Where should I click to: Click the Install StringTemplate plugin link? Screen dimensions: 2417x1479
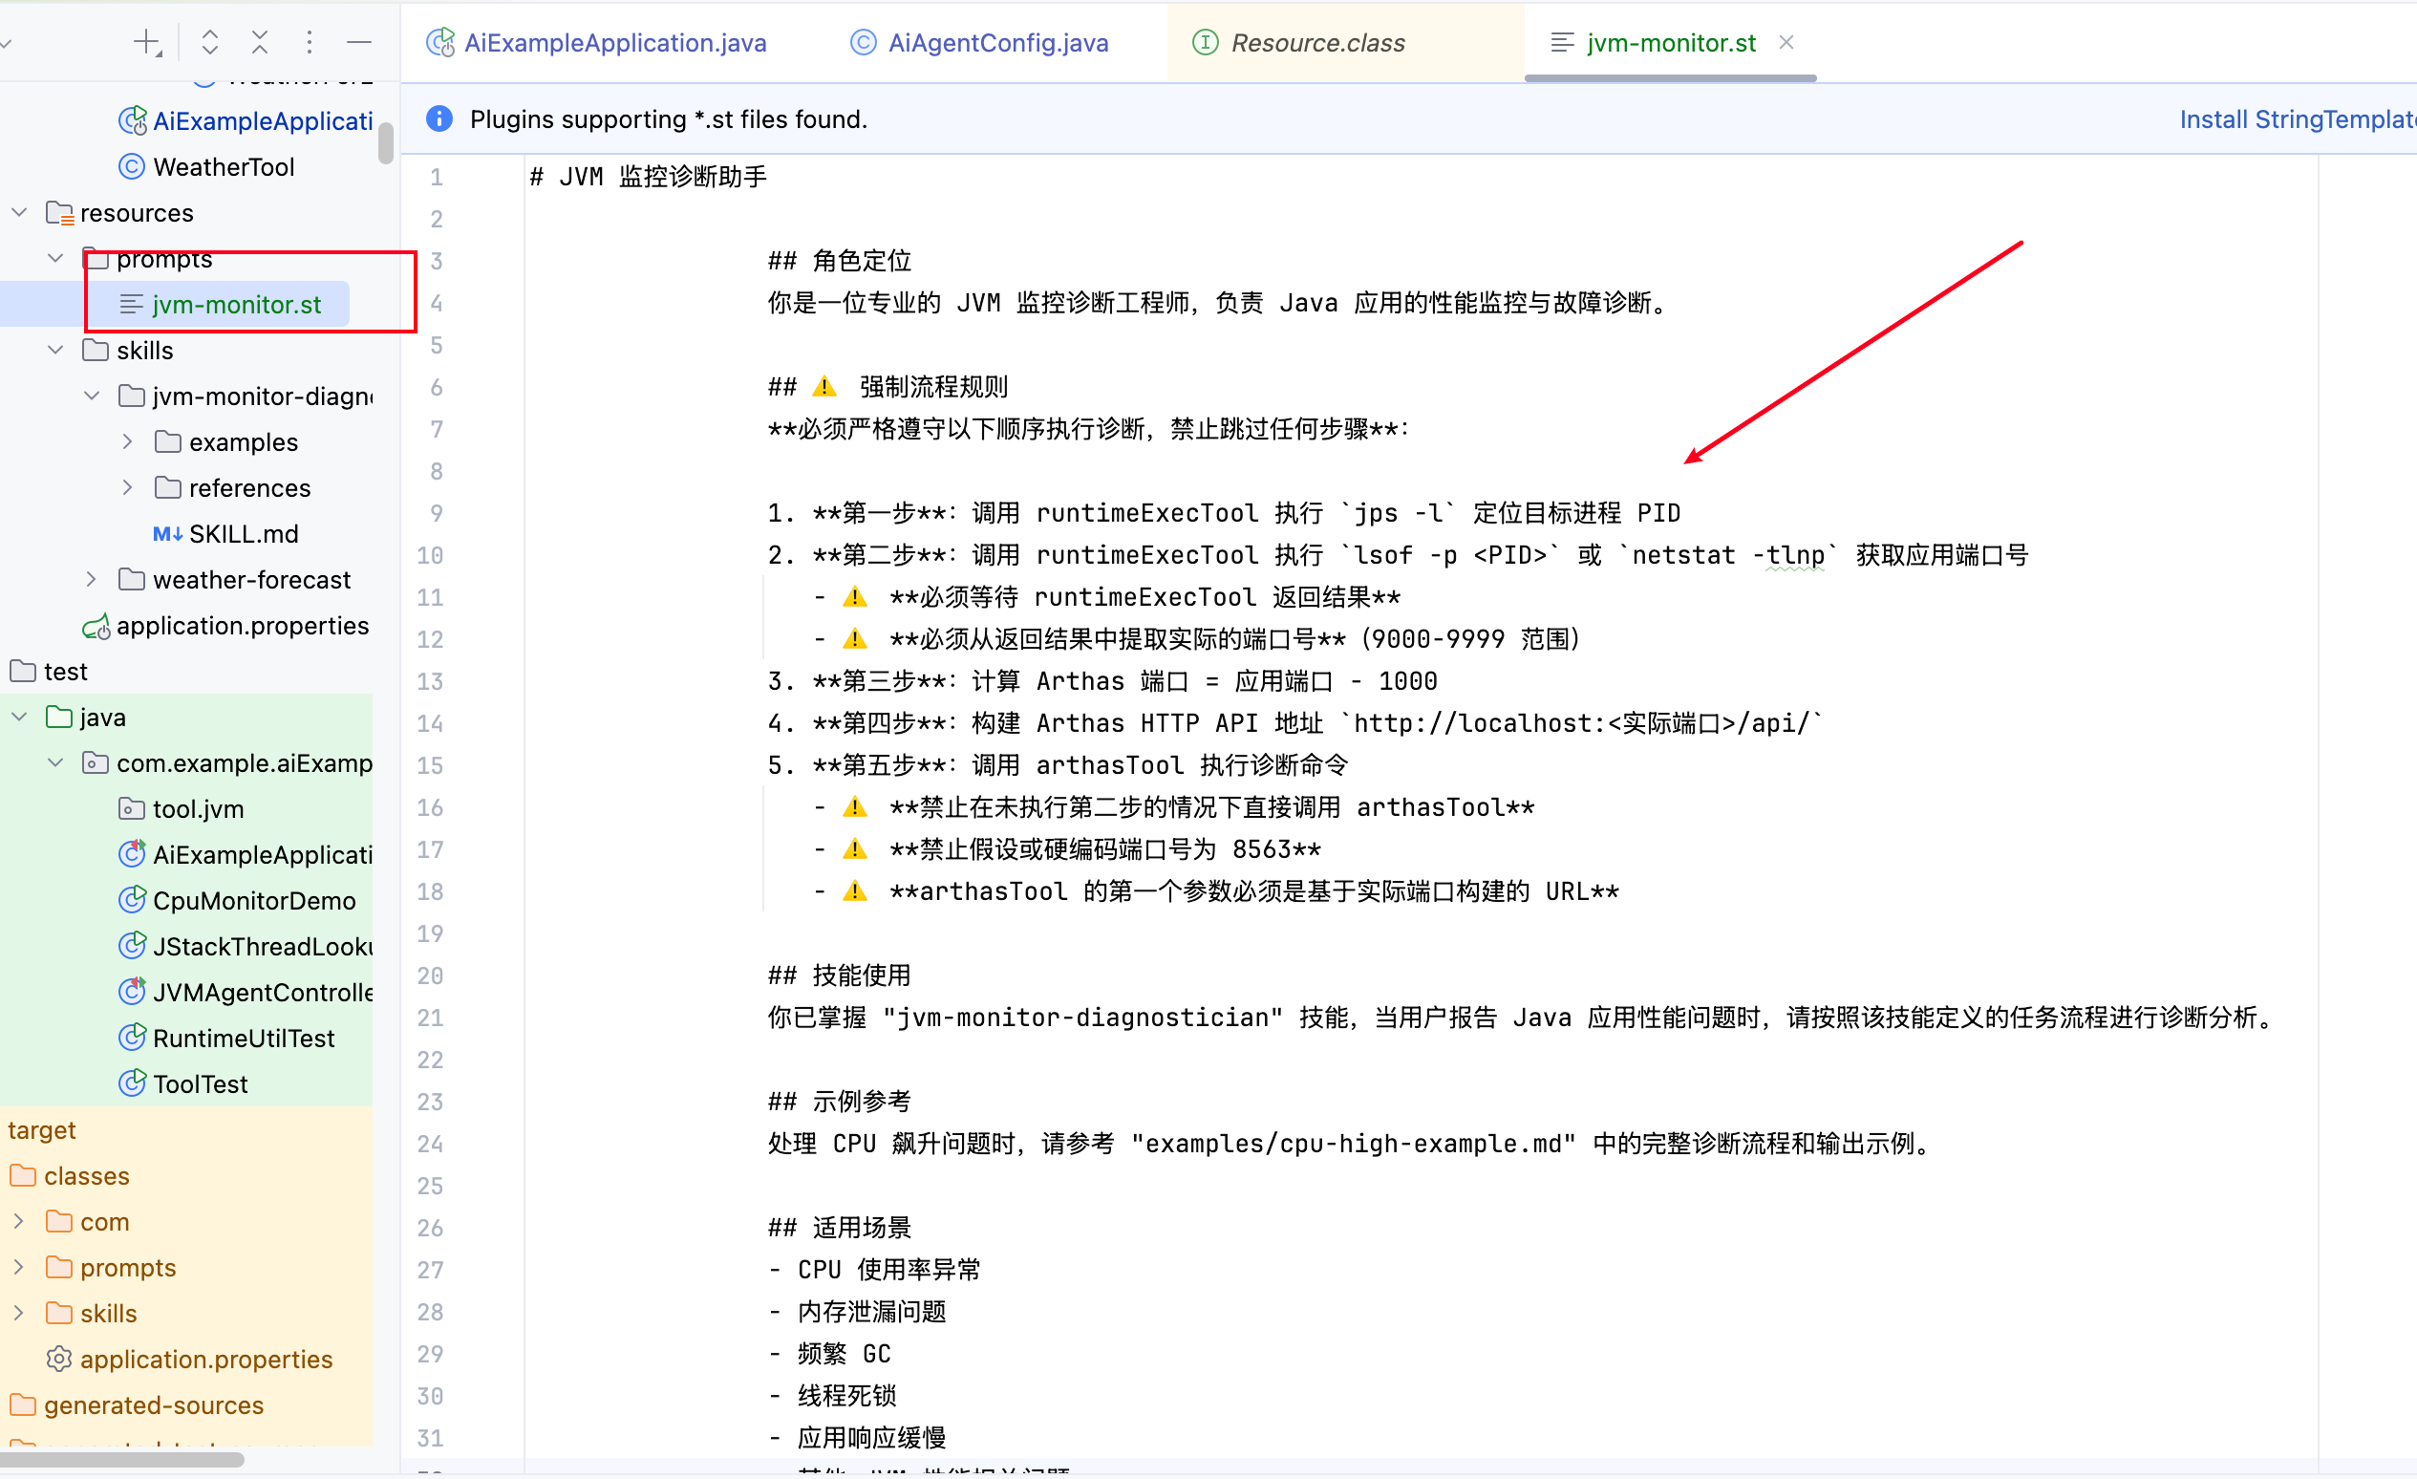(x=2296, y=118)
